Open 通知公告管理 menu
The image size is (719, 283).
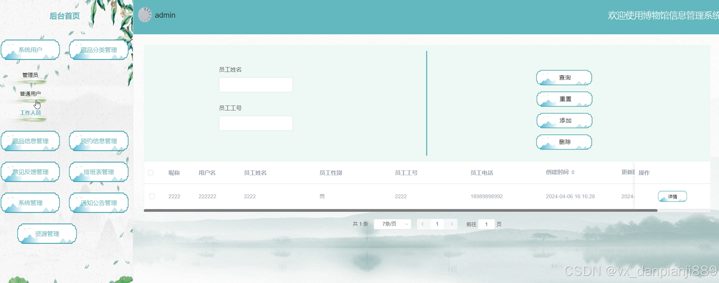click(99, 203)
